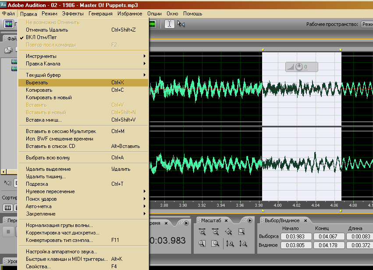Open the Окно menu

tap(172, 14)
